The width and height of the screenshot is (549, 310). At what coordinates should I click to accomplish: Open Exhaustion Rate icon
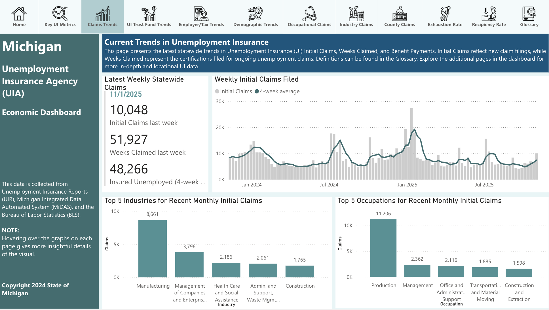(x=445, y=14)
